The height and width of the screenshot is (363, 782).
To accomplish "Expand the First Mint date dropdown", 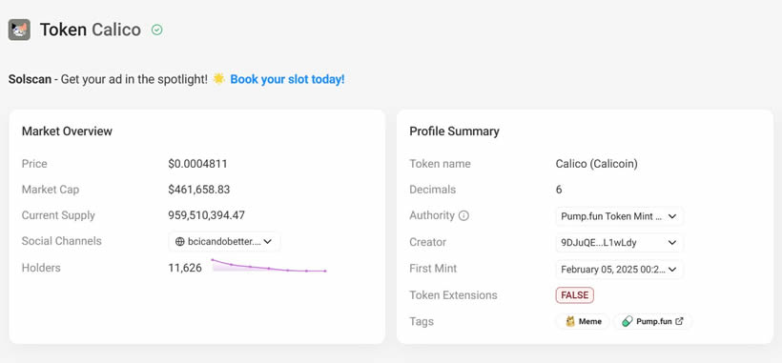I will 619,270.
